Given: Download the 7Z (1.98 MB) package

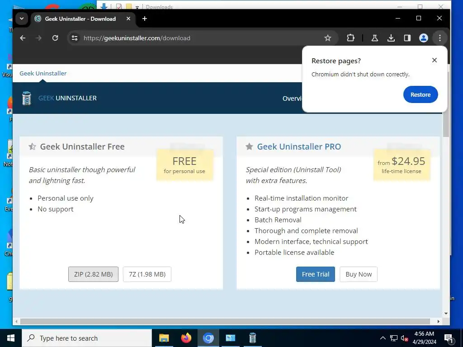Looking at the screenshot, I should 147,274.
